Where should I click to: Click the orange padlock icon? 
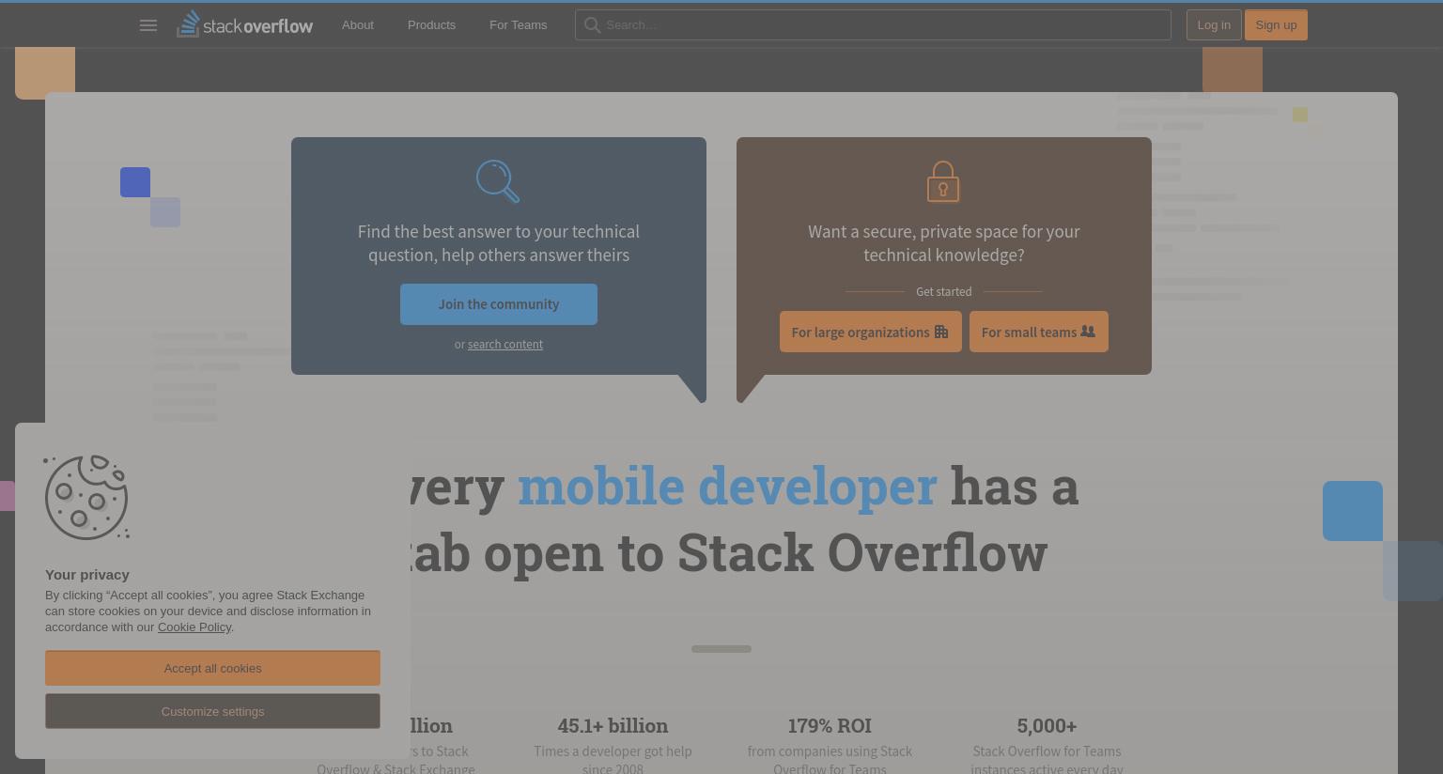(943, 181)
